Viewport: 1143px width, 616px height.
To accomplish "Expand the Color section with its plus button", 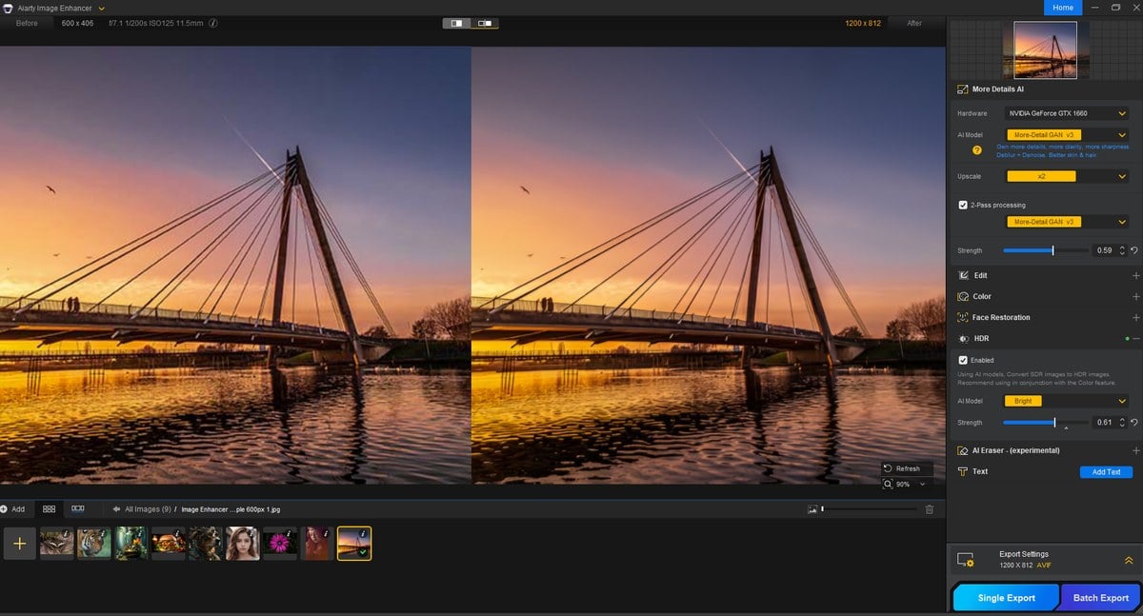I will 1135,296.
